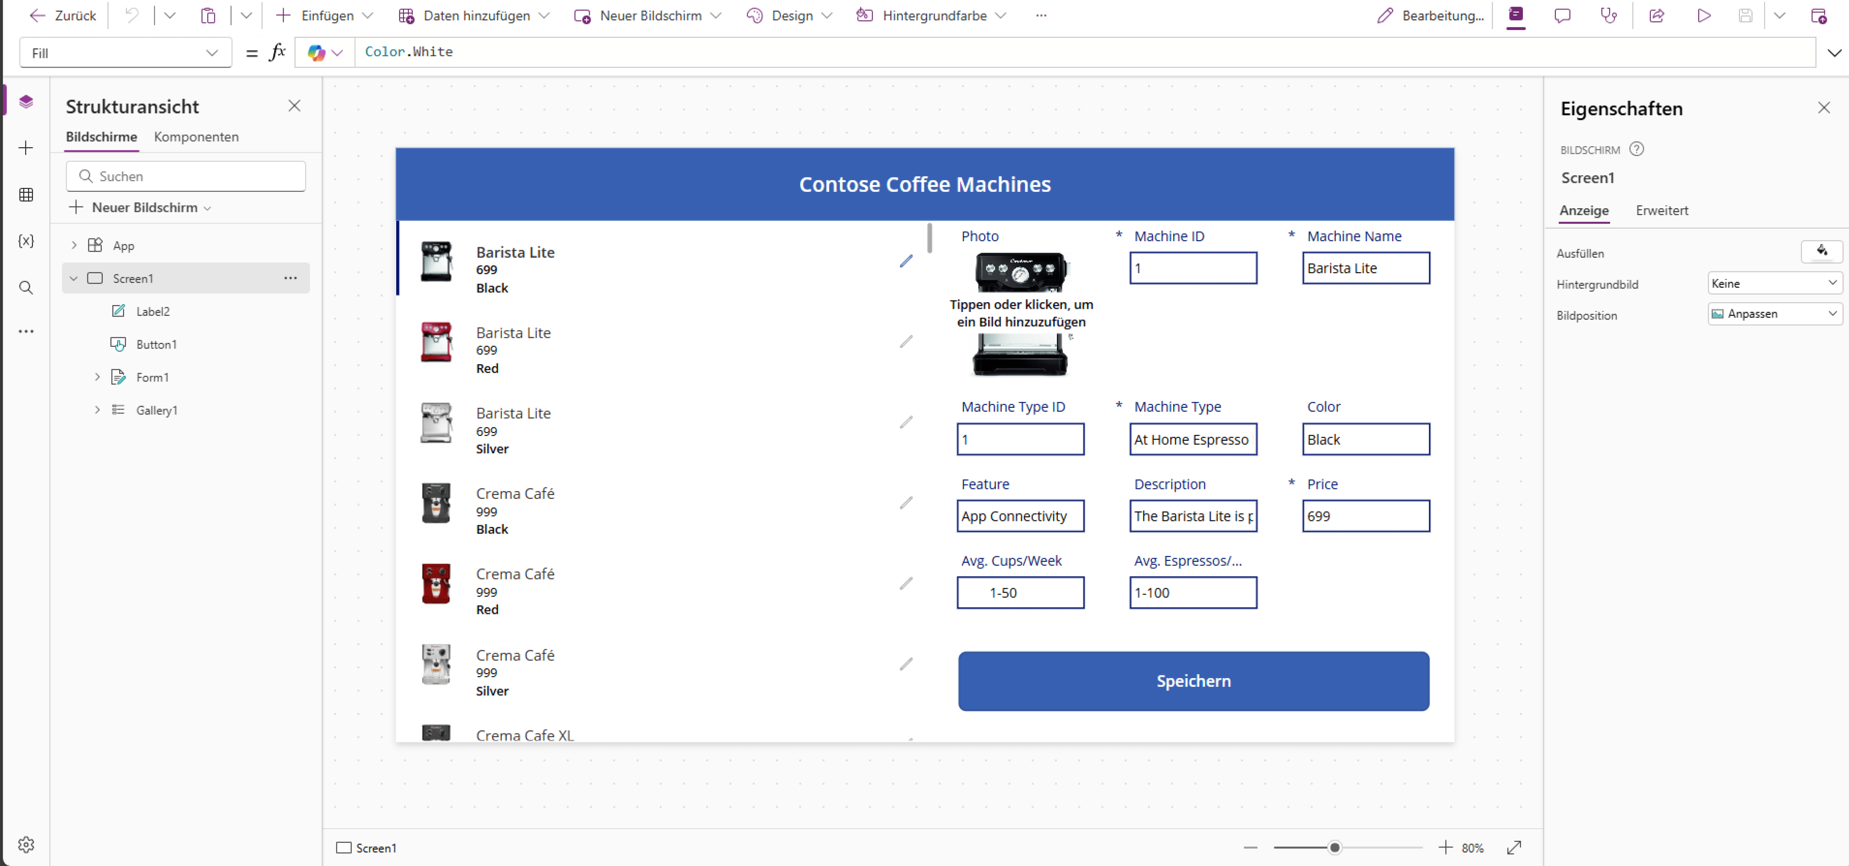This screenshot has height=866, width=1849.
Task: Click the Play preview app icon
Action: 1704,16
